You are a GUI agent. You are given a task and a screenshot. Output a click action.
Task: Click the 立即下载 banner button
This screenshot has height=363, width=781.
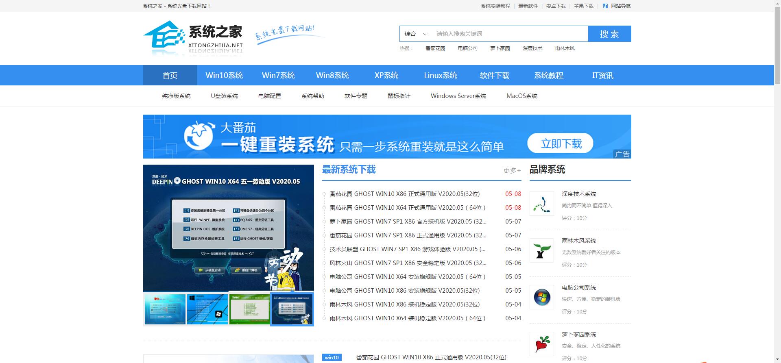pos(561,143)
